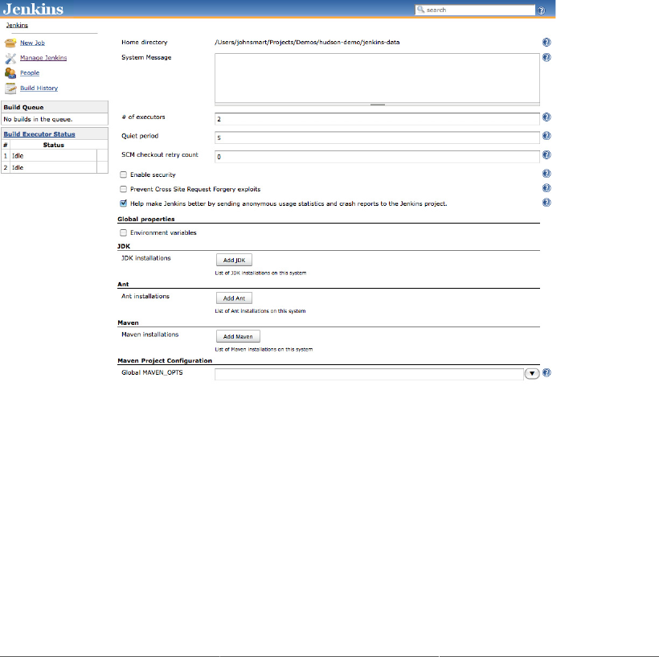
Task: Focus the search input field
Action: coord(475,10)
